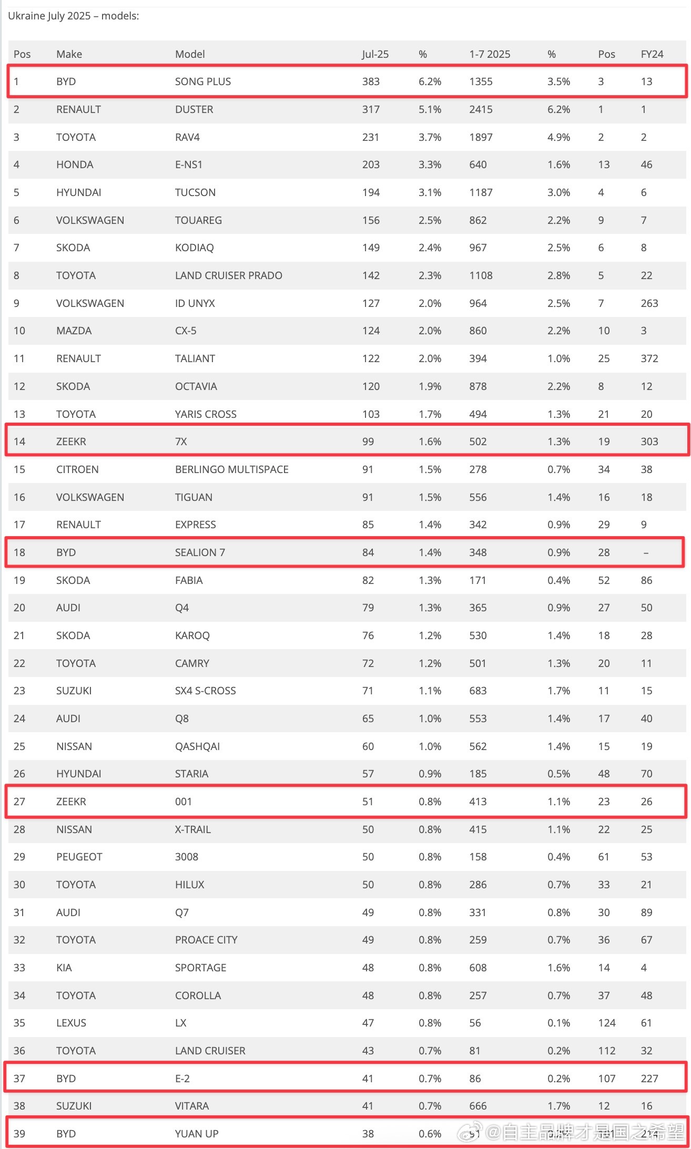691x1149 pixels.
Task: Click the ZEEKR 7X model cell
Action: 181,442
